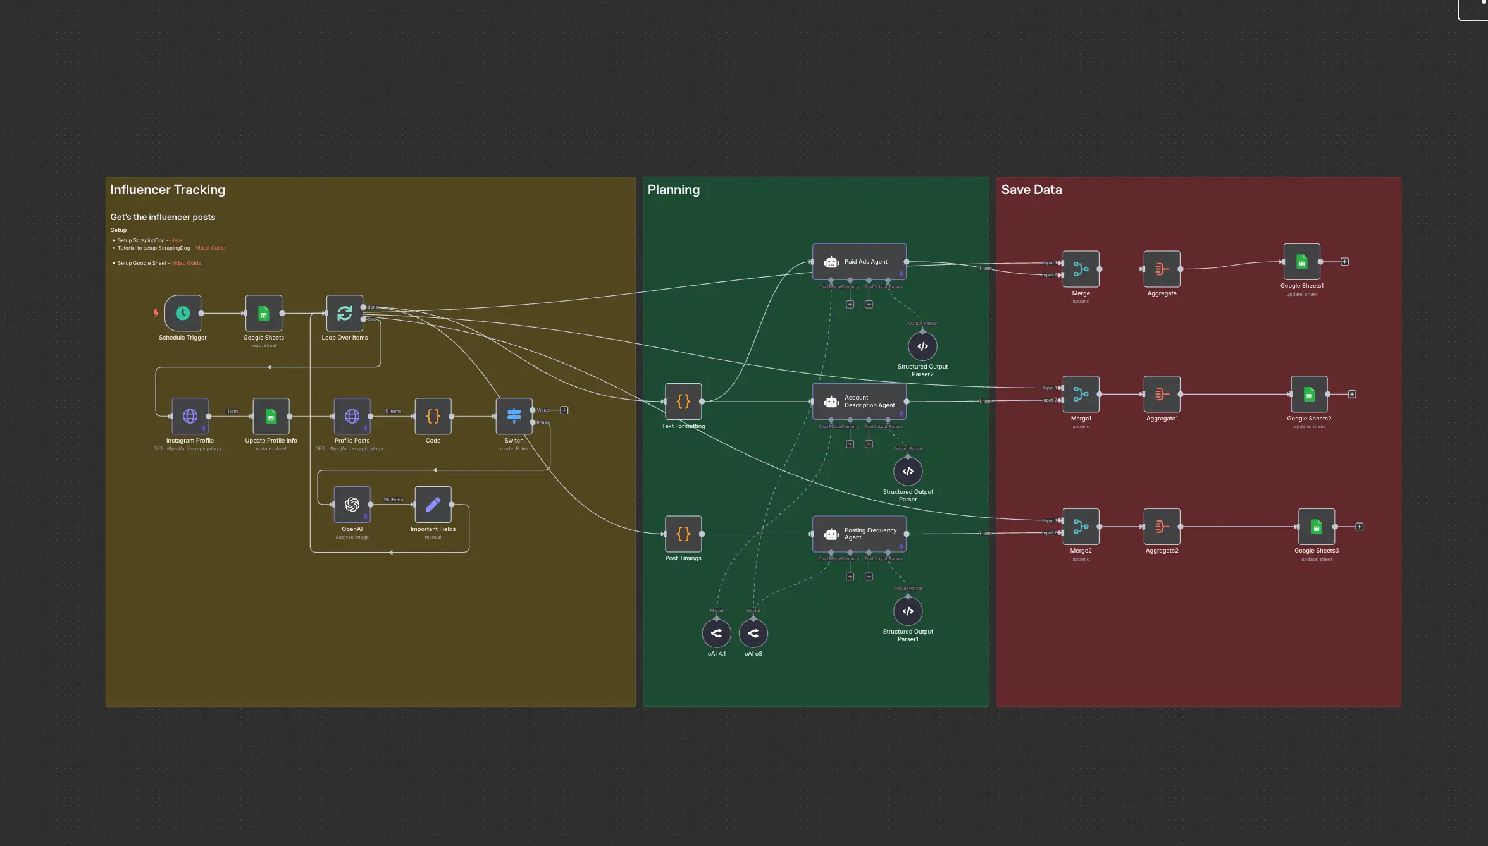
Task: Add Memory to Paid Ads Agent
Action: 850,305
